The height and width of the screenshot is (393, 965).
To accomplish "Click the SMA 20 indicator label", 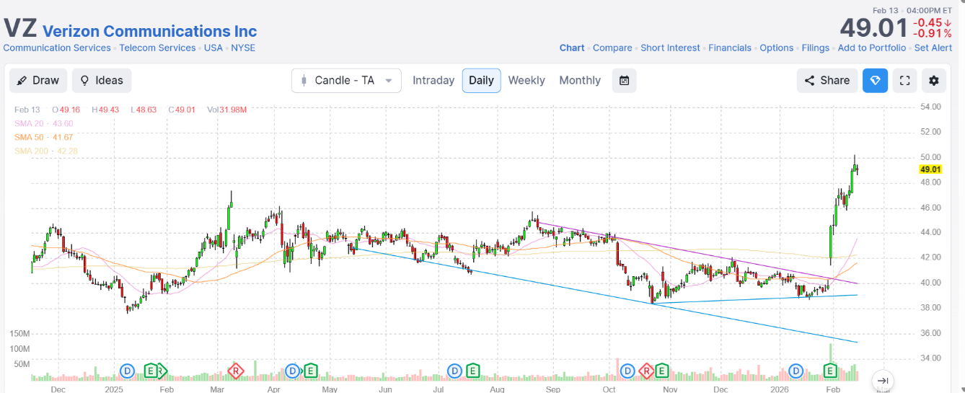I will click(43, 123).
